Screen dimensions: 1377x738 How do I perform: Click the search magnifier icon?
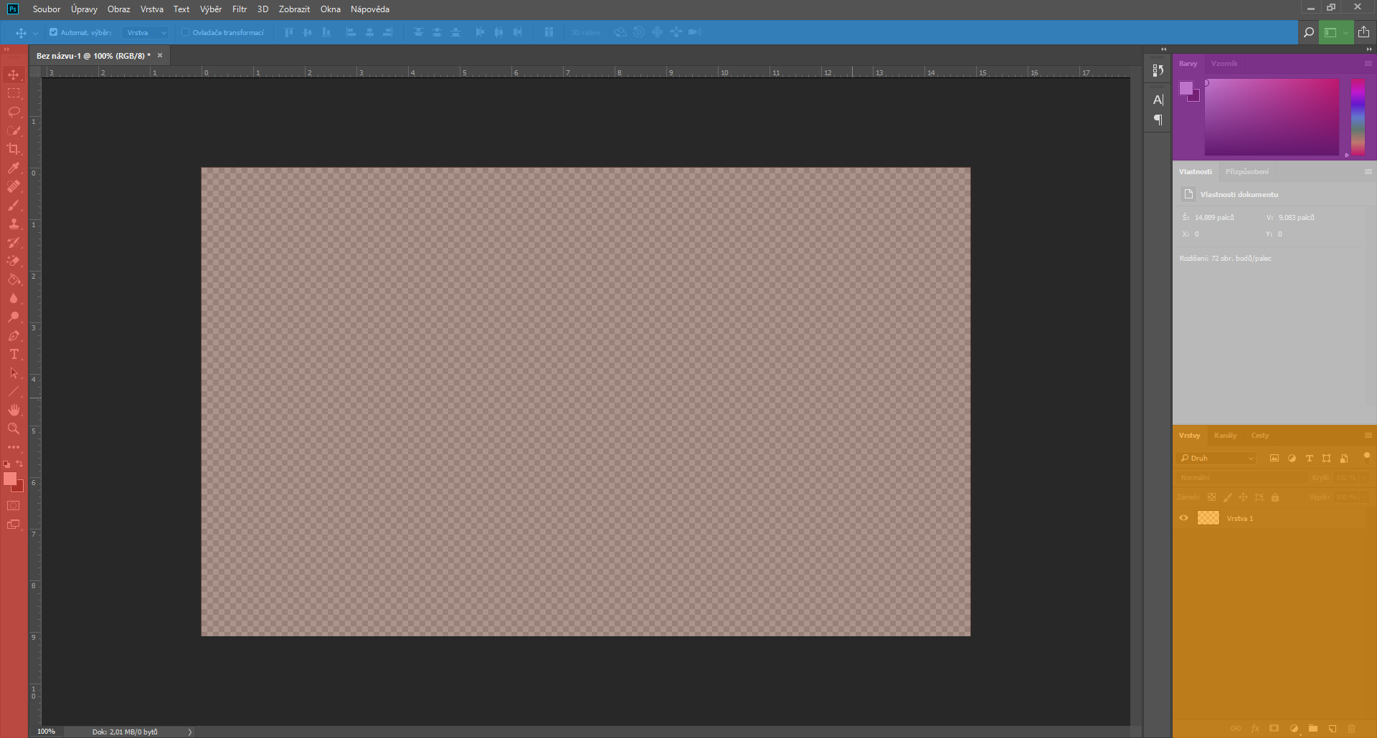click(1308, 32)
